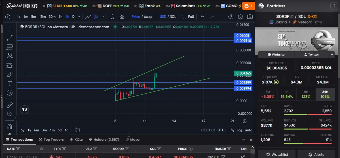
Task: Open the quick search lightbulb icon
Action: pyautogui.click(x=231, y=17)
